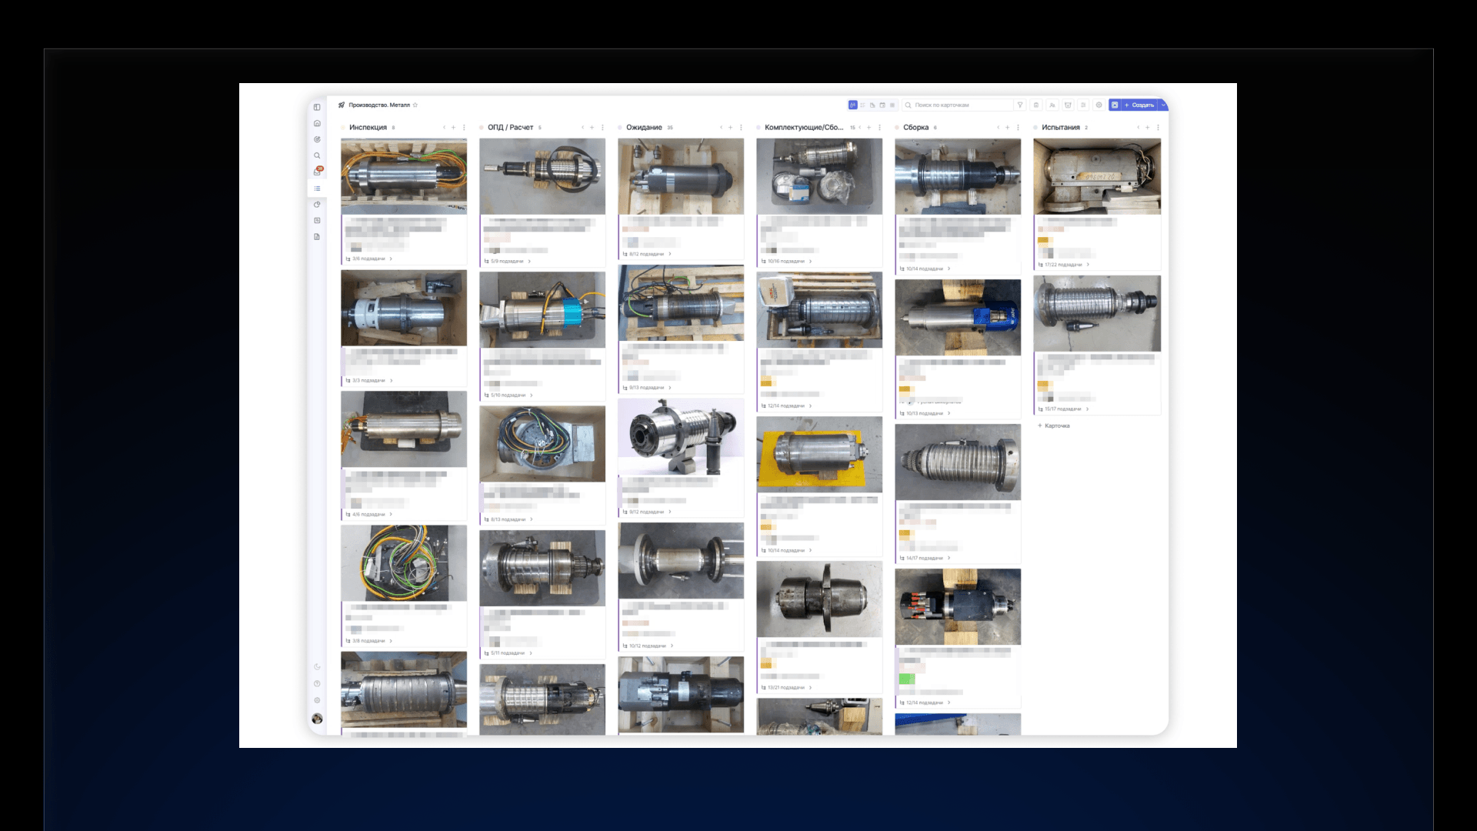Select the ОПД / Расчет column header

(x=510, y=128)
